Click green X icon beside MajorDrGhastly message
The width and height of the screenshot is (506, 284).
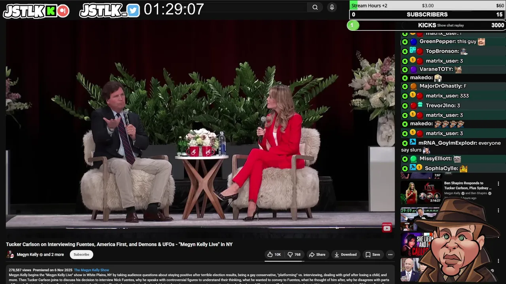(405, 86)
